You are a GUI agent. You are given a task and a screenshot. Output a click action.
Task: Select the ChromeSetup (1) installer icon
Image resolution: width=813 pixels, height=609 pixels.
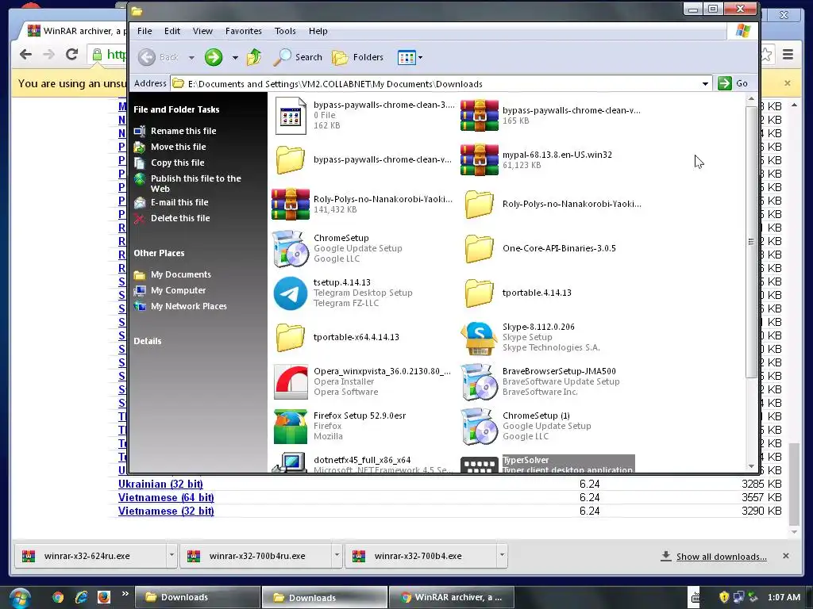click(x=479, y=427)
